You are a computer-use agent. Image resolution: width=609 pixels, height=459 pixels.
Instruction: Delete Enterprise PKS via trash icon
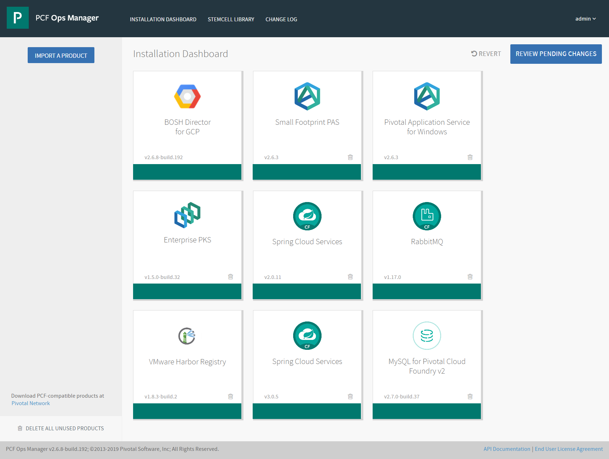coord(230,276)
